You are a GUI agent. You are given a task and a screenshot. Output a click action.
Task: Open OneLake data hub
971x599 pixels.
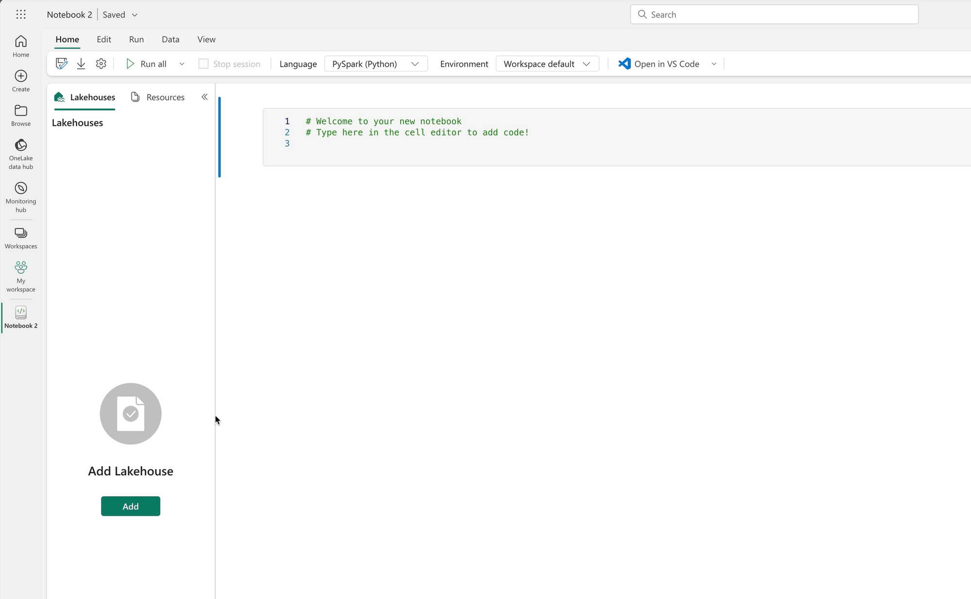coord(21,153)
